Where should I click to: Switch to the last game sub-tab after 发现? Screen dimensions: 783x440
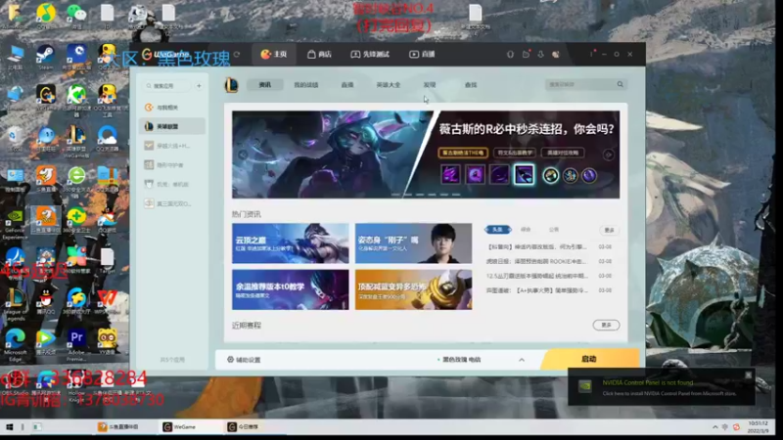471,85
